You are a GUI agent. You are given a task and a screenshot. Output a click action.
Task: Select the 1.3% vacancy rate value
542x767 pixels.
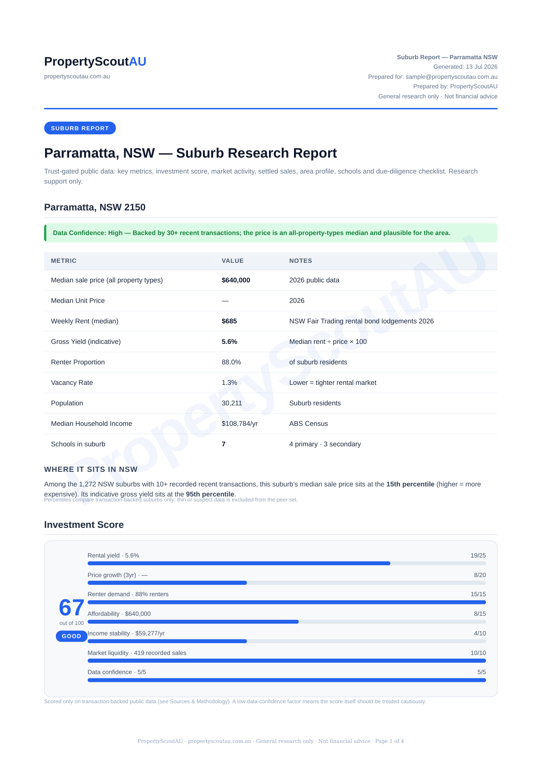tap(229, 383)
